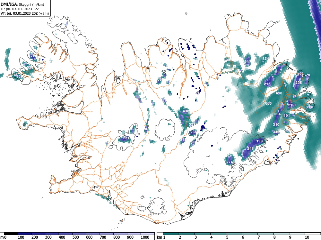Click the '6' label in the kilometer legend
The width and height of the screenshot is (321, 240).
point(243,237)
